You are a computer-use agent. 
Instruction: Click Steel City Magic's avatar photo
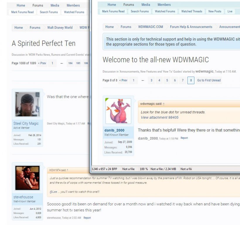pos(28,104)
